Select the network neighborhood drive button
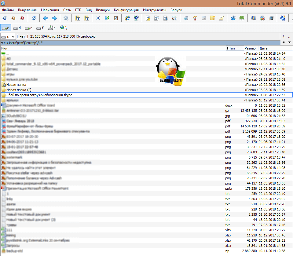 point(64,28)
